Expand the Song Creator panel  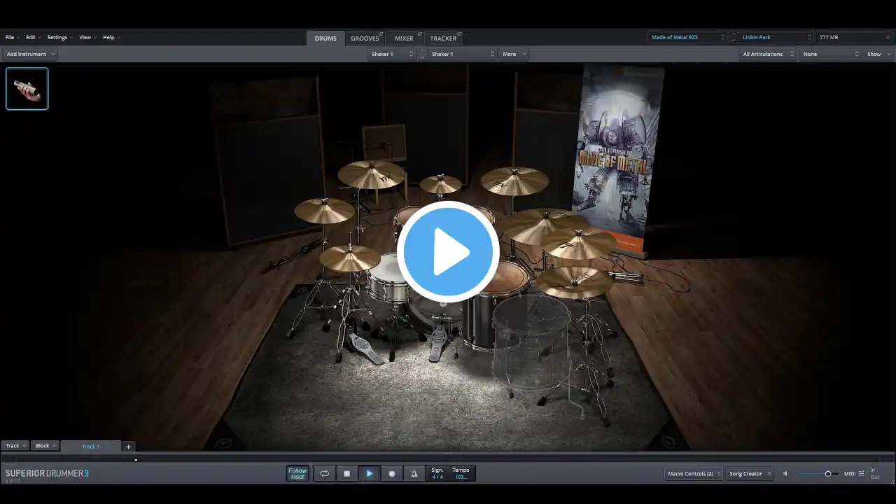(x=749, y=474)
